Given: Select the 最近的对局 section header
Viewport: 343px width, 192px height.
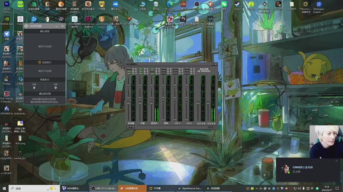Looking at the screenshot, I should coord(45,93).
